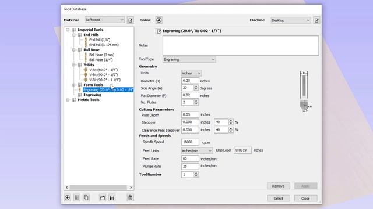Viewport: 373px width, 209px height.
Task: Click the Remove button
Action: pos(279,186)
